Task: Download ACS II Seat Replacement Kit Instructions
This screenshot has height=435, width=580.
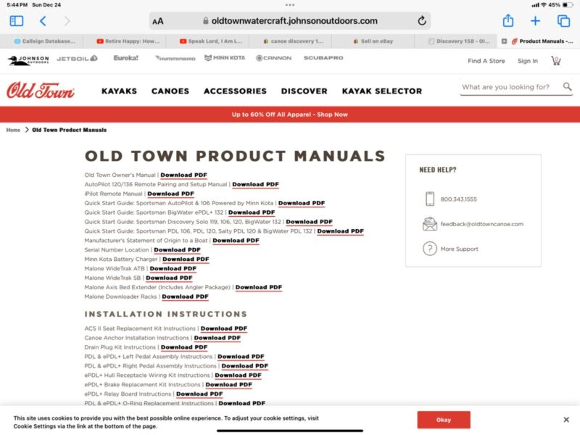Action: coord(224,328)
